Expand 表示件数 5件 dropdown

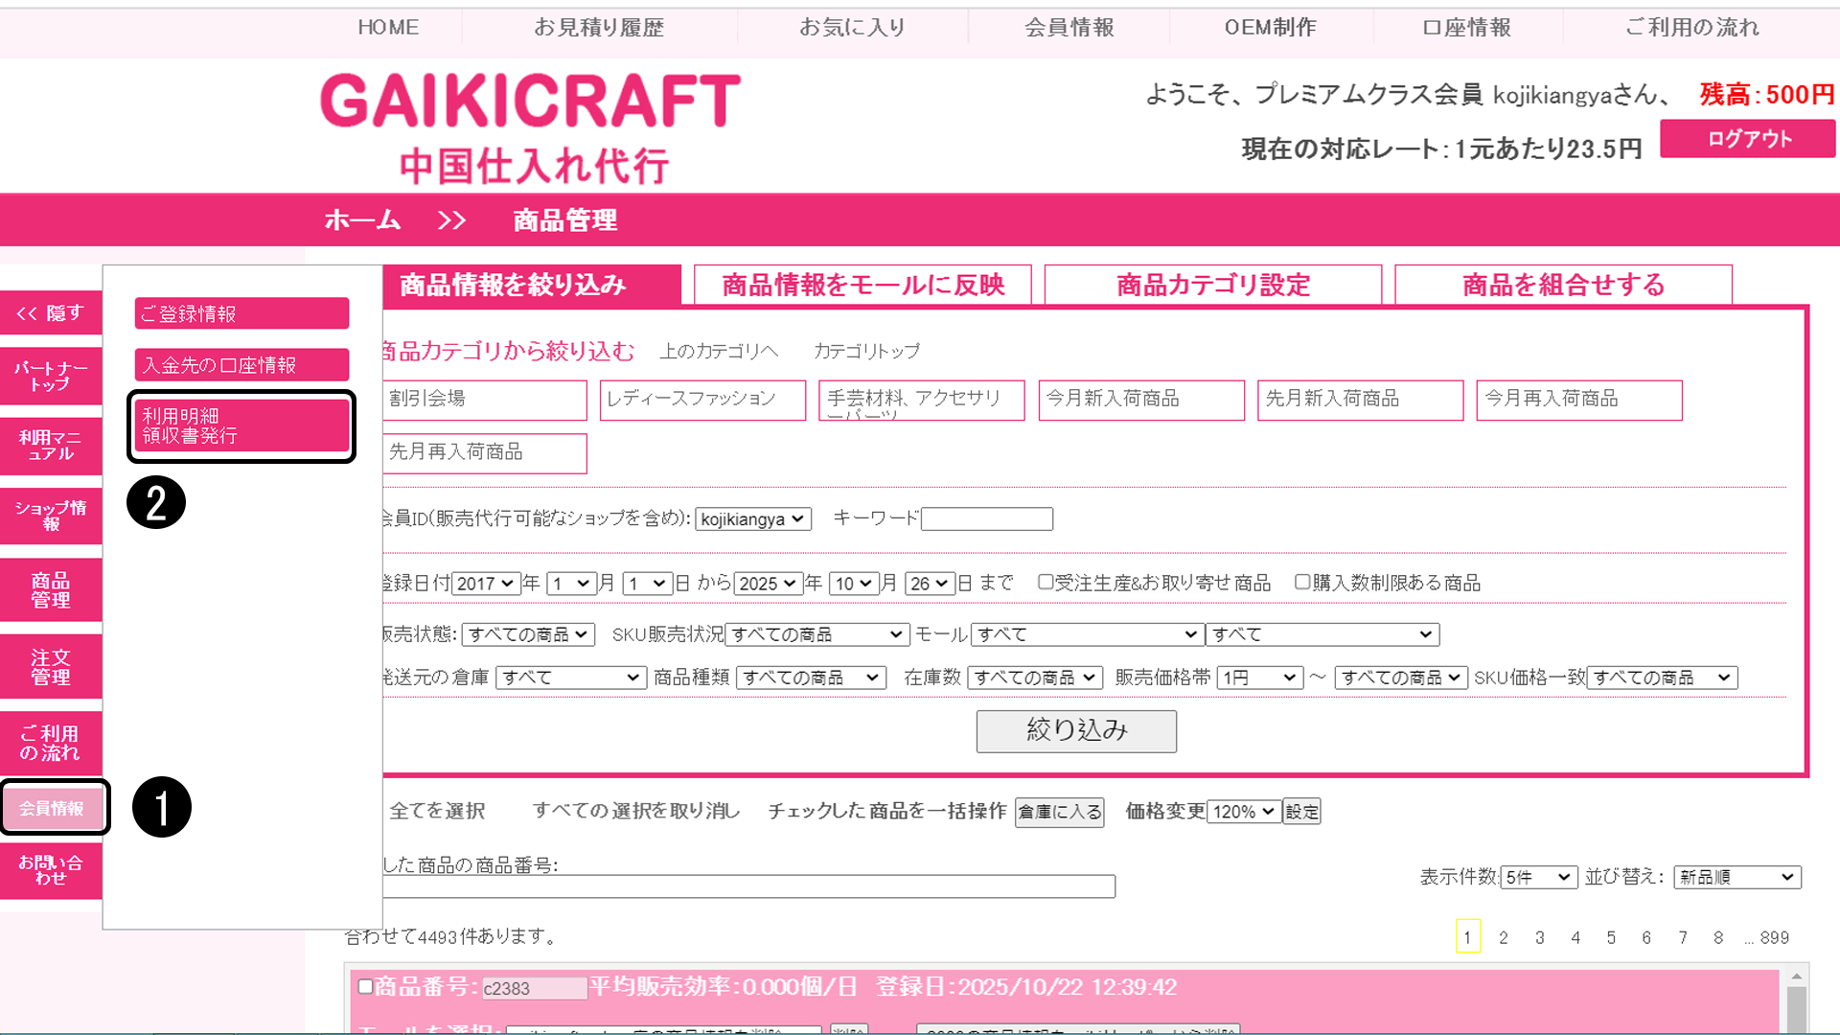(1538, 877)
